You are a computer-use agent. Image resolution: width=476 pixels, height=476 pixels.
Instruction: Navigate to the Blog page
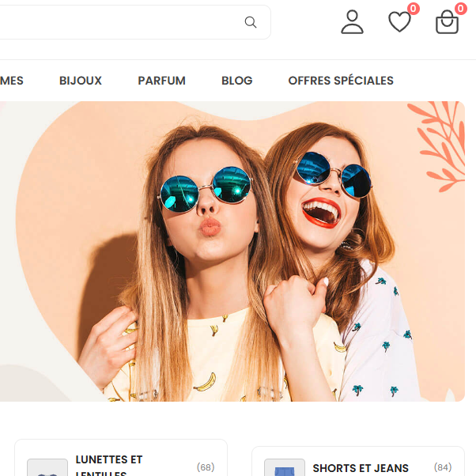point(237,81)
